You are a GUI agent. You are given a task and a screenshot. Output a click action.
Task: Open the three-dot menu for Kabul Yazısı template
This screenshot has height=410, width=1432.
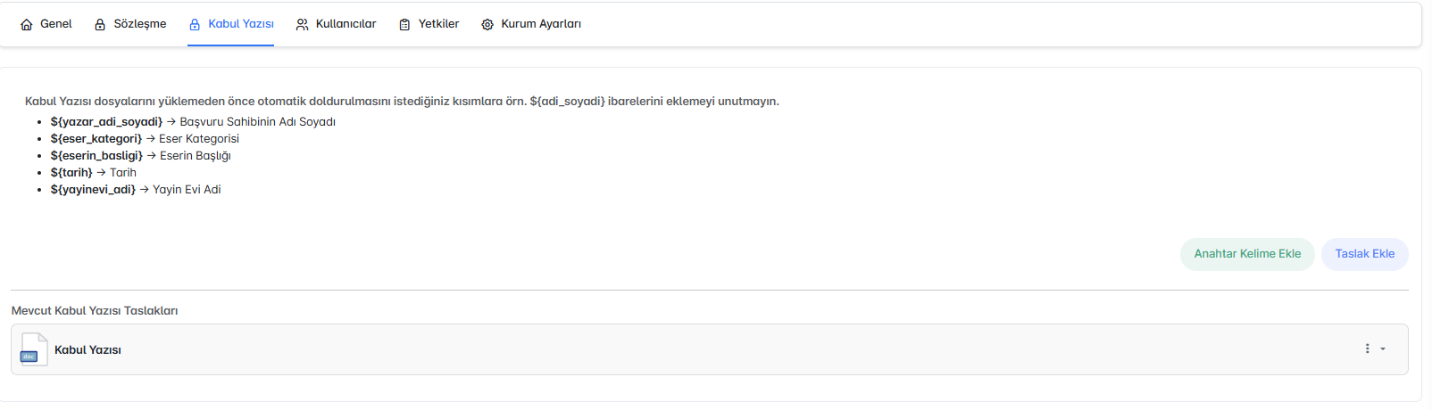coord(1367,348)
